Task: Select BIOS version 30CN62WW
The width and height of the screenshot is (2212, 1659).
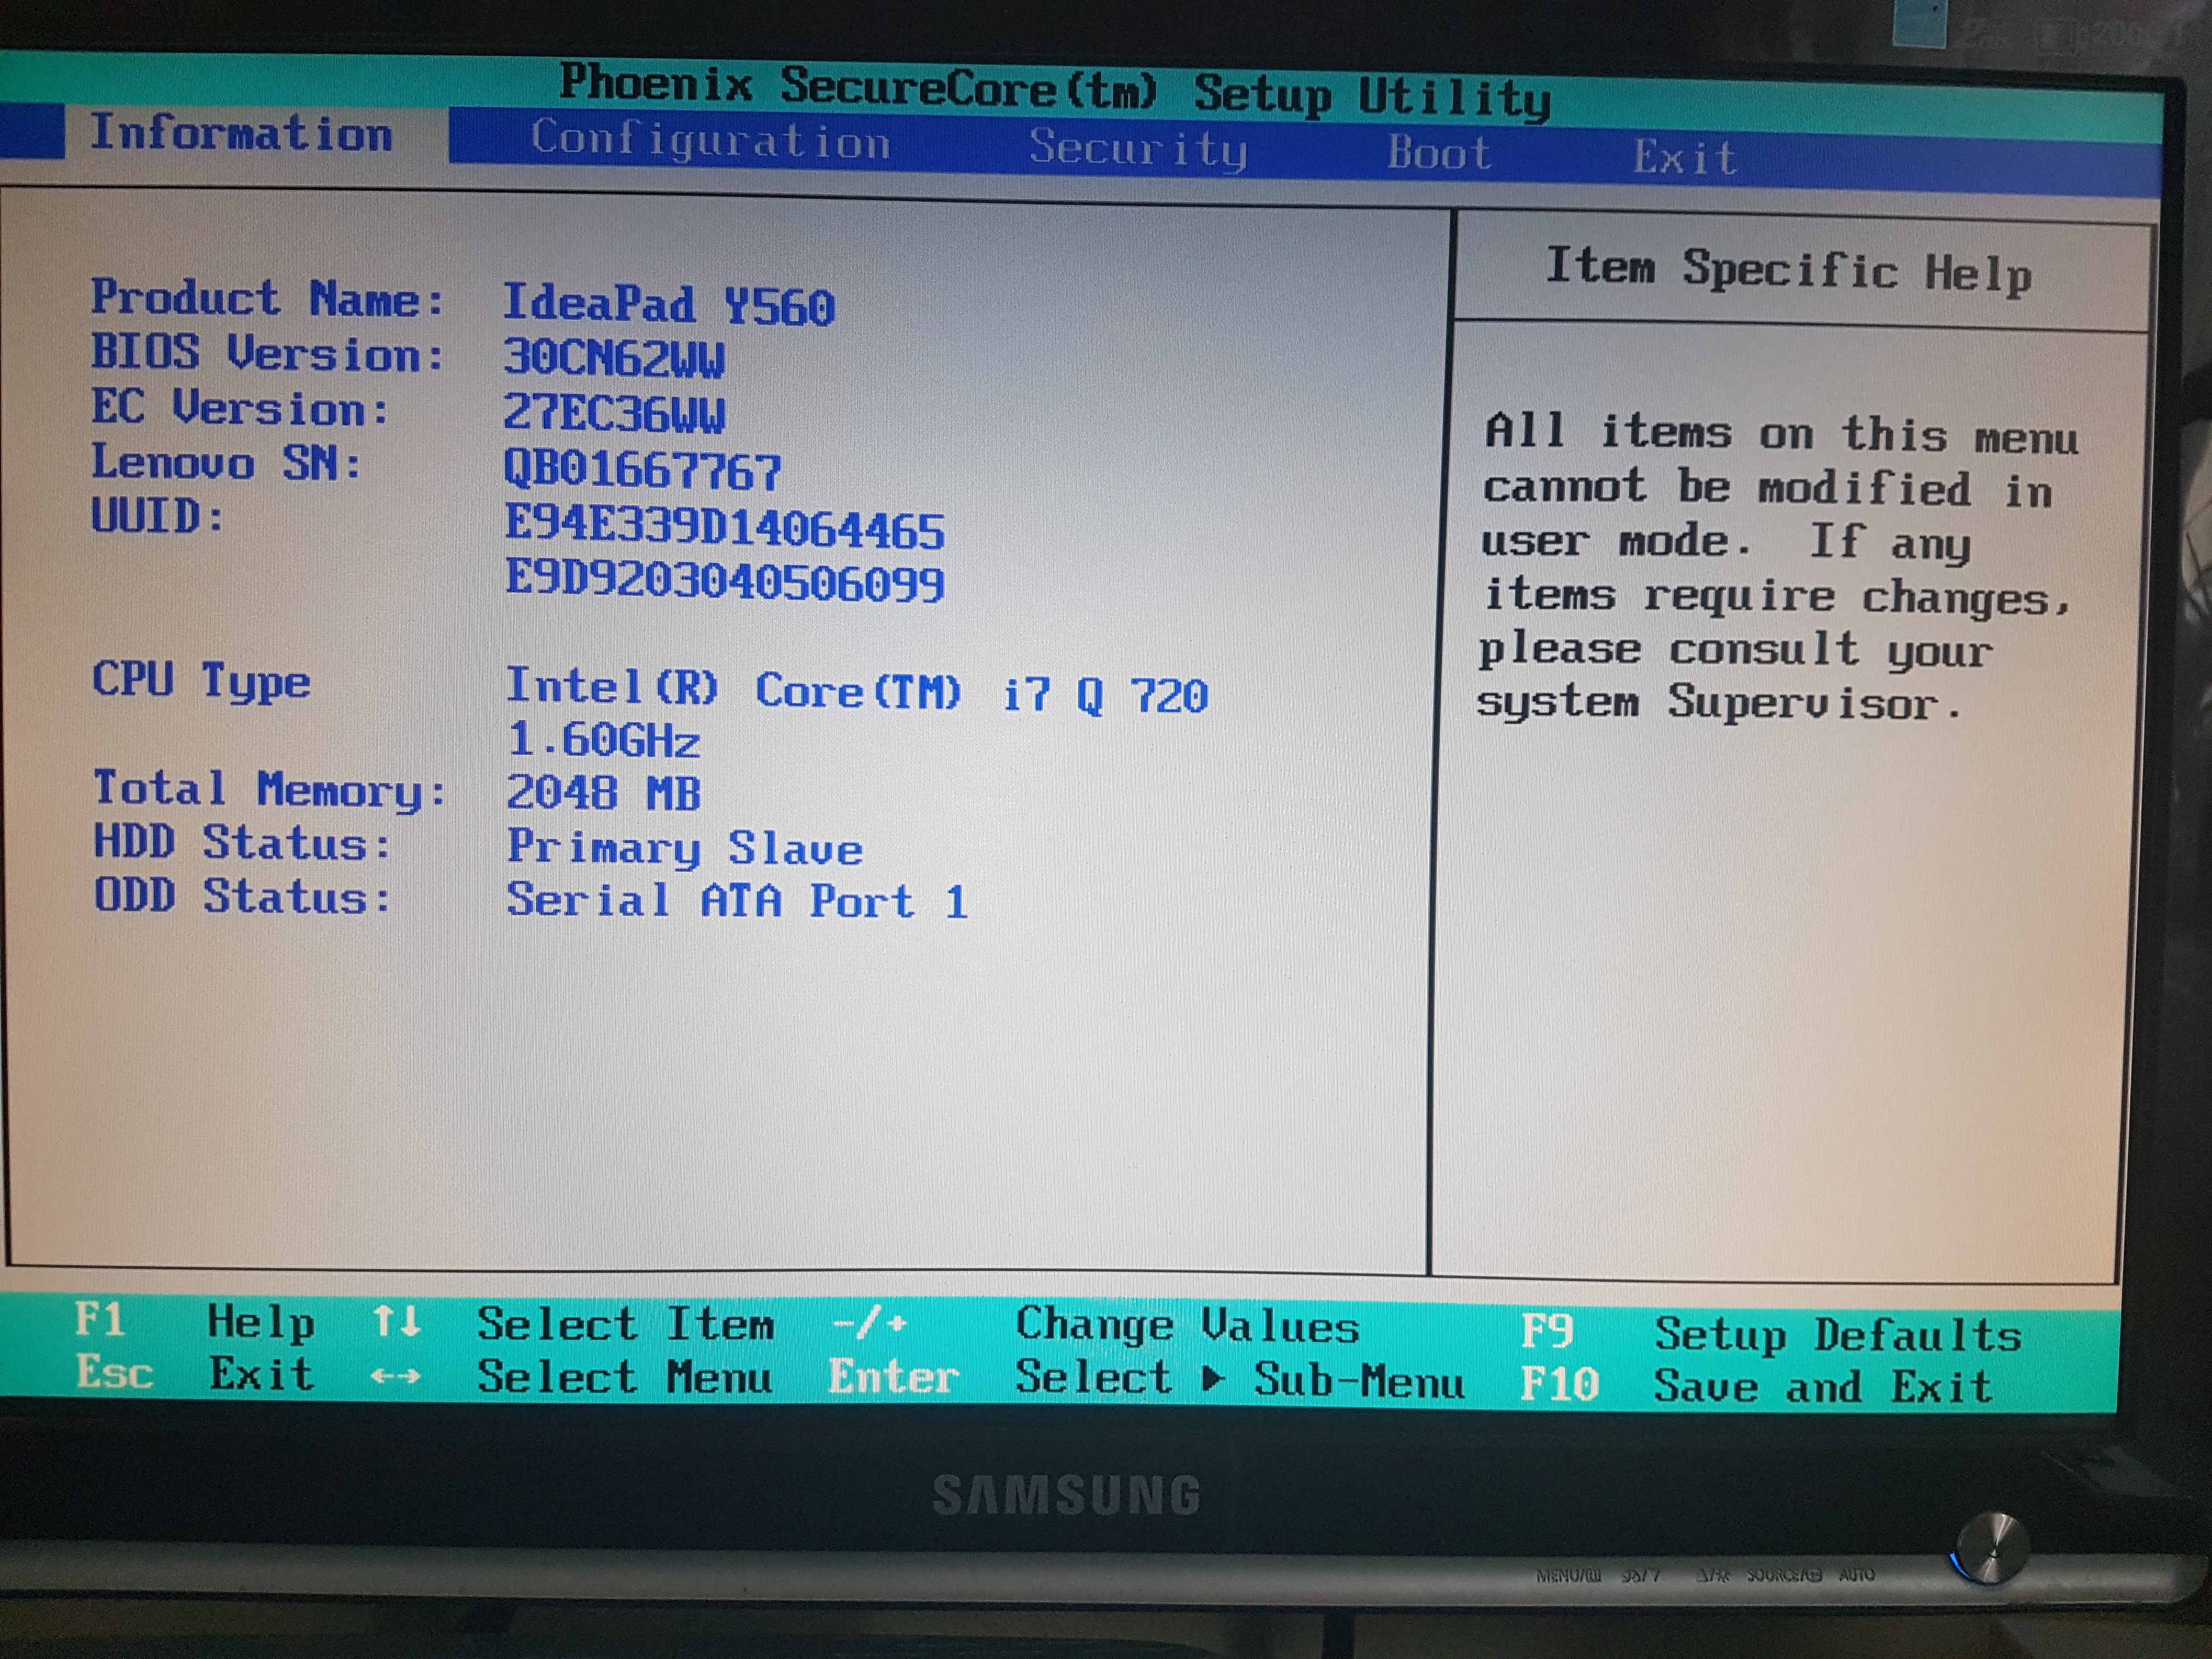Action: [x=613, y=358]
